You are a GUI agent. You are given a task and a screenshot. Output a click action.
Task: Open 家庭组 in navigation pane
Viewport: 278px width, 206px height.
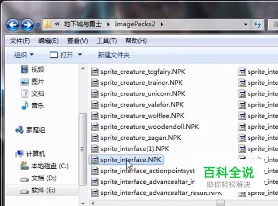(30, 130)
